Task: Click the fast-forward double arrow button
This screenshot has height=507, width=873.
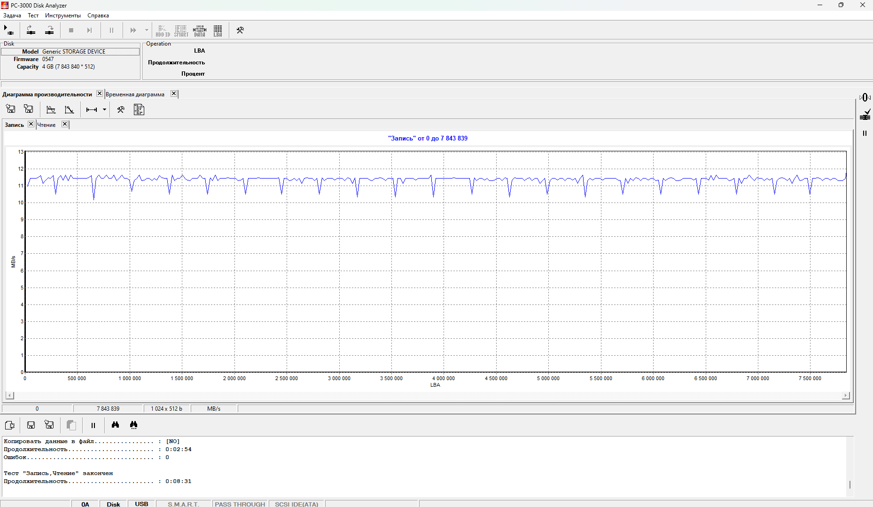Action: 133,30
